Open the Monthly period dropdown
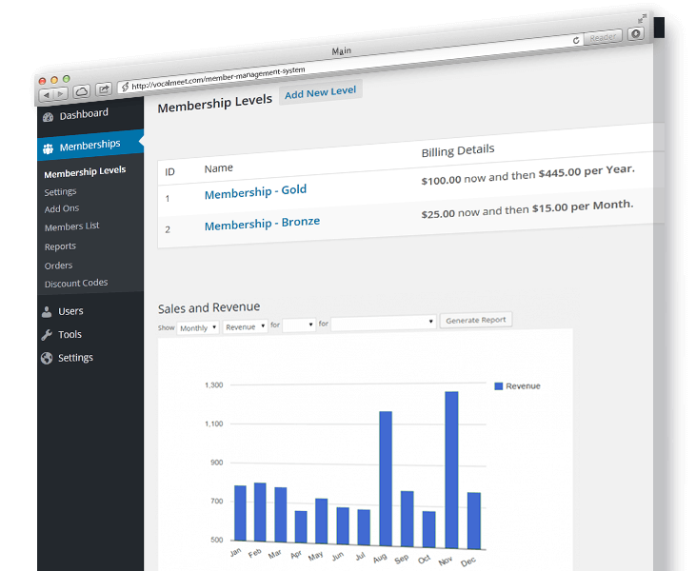The width and height of the screenshot is (696, 571). 197,328
